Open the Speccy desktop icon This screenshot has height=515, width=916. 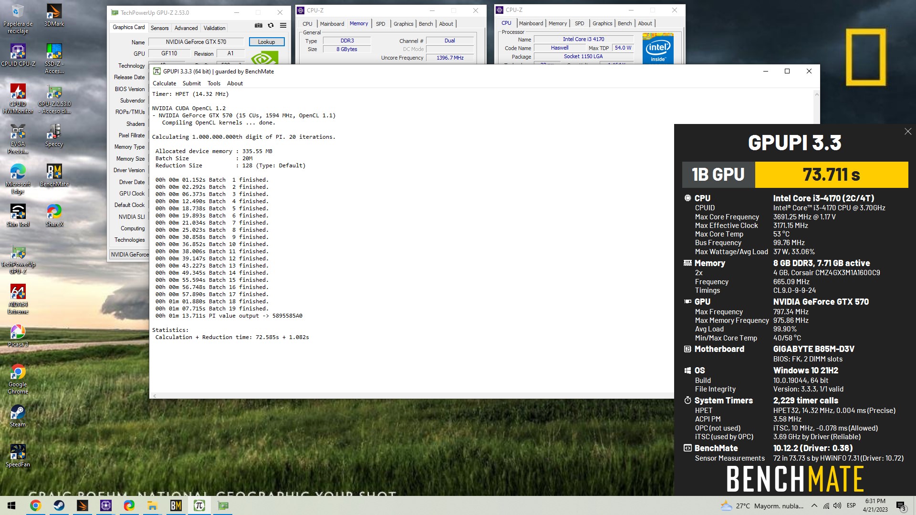54,135
